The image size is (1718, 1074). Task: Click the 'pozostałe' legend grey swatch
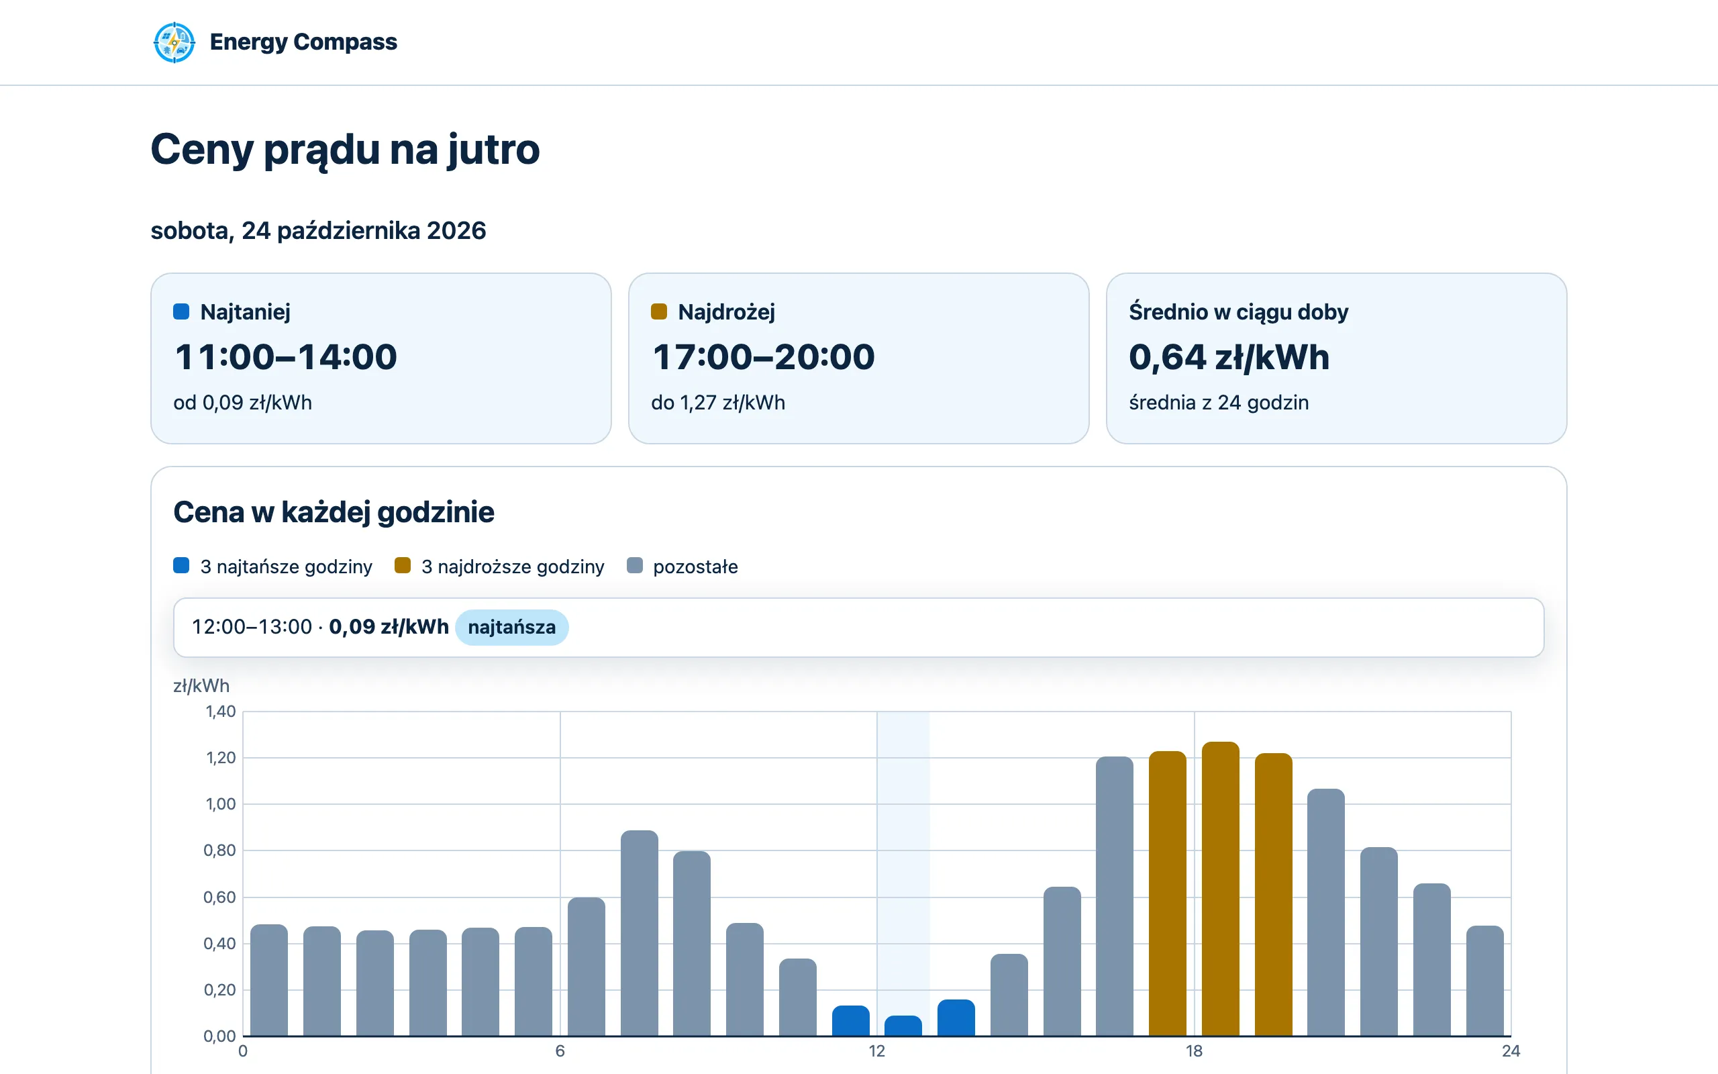pyautogui.click(x=635, y=565)
